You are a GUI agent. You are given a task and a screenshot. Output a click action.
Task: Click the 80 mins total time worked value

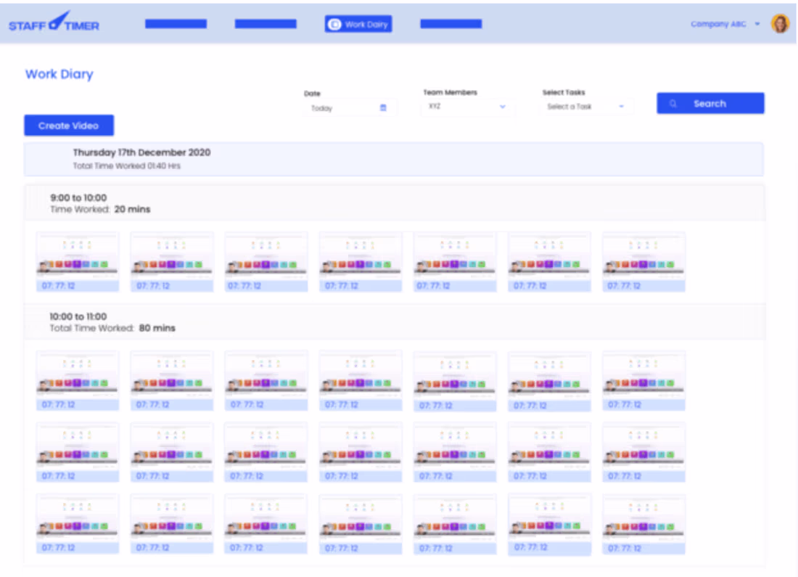tap(157, 328)
